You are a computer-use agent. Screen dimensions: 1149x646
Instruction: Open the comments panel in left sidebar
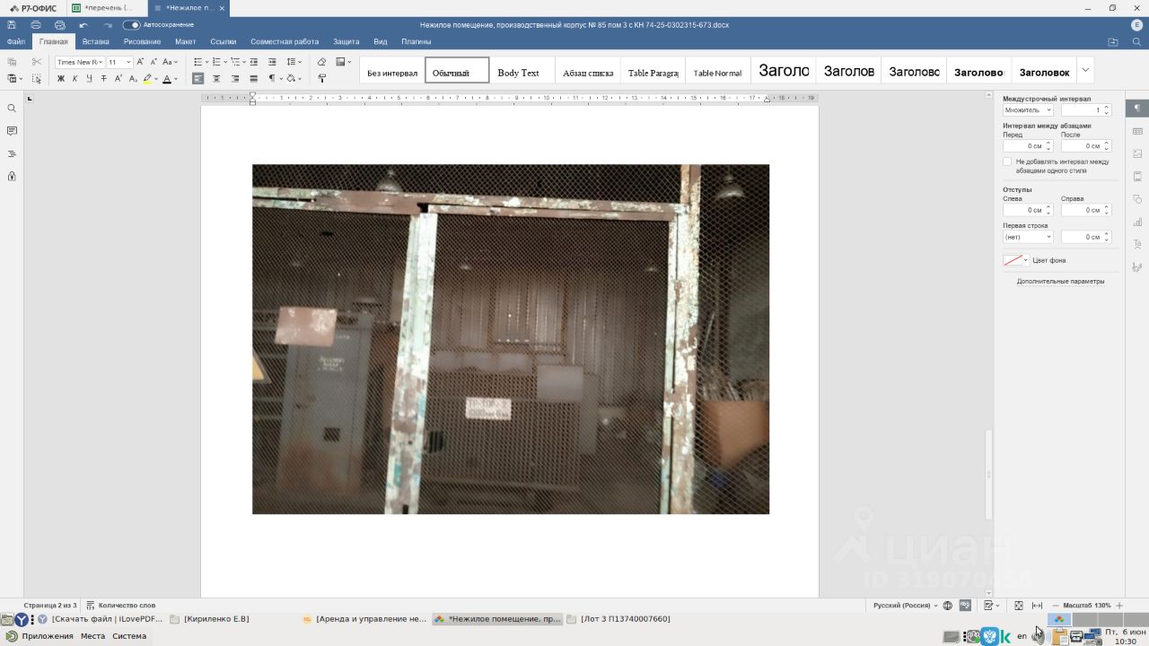pyautogui.click(x=12, y=131)
